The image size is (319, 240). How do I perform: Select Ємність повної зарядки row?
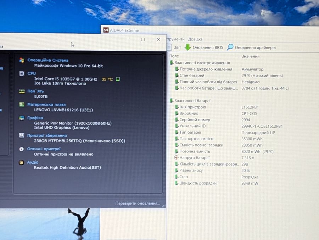pyautogui.click(x=218, y=145)
